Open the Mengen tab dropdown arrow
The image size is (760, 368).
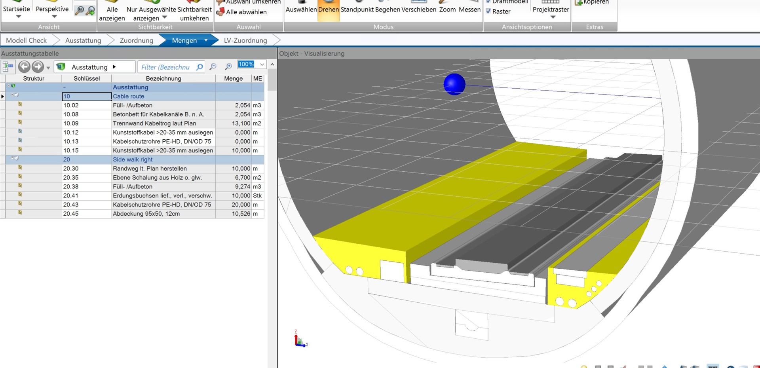click(206, 40)
